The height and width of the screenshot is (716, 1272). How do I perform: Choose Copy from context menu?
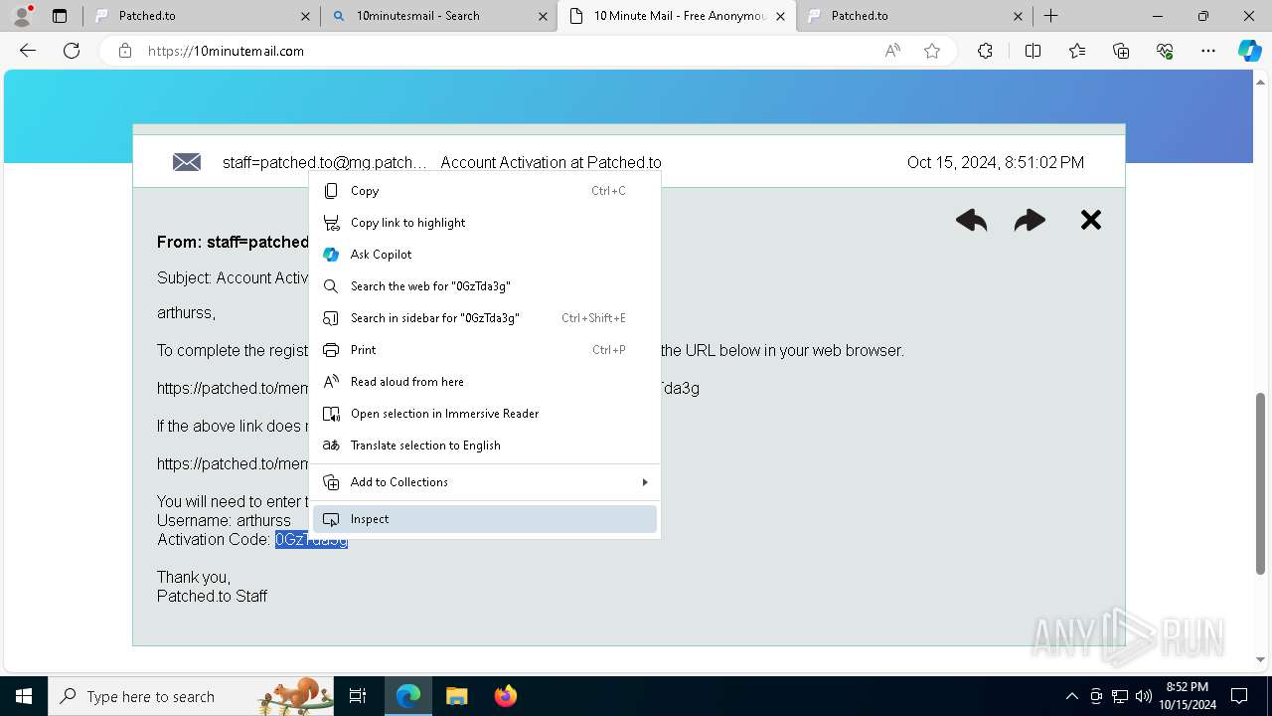pos(485,191)
